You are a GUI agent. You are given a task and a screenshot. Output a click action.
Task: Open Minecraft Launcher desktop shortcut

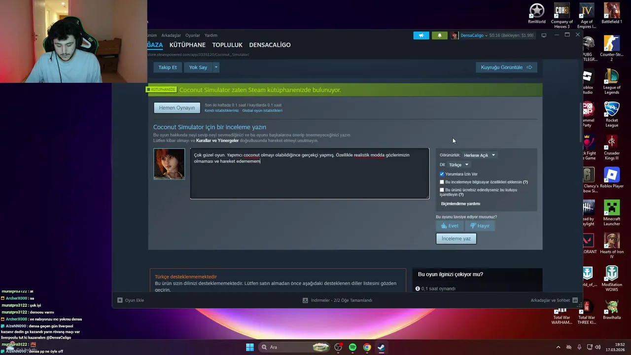[x=612, y=213]
